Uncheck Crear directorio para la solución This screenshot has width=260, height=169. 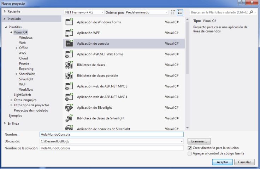coord(190,148)
